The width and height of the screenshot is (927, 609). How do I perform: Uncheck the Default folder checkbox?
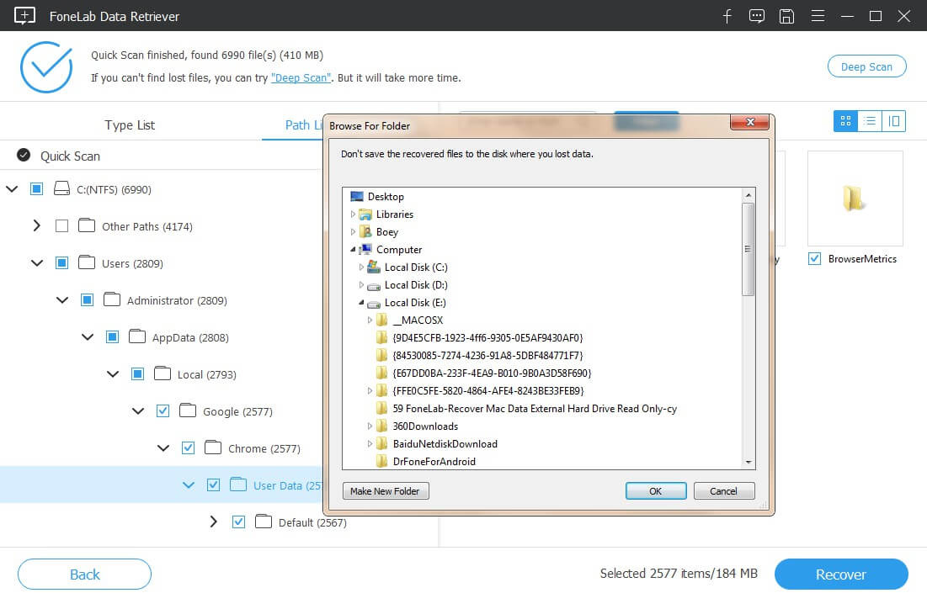point(239,522)
